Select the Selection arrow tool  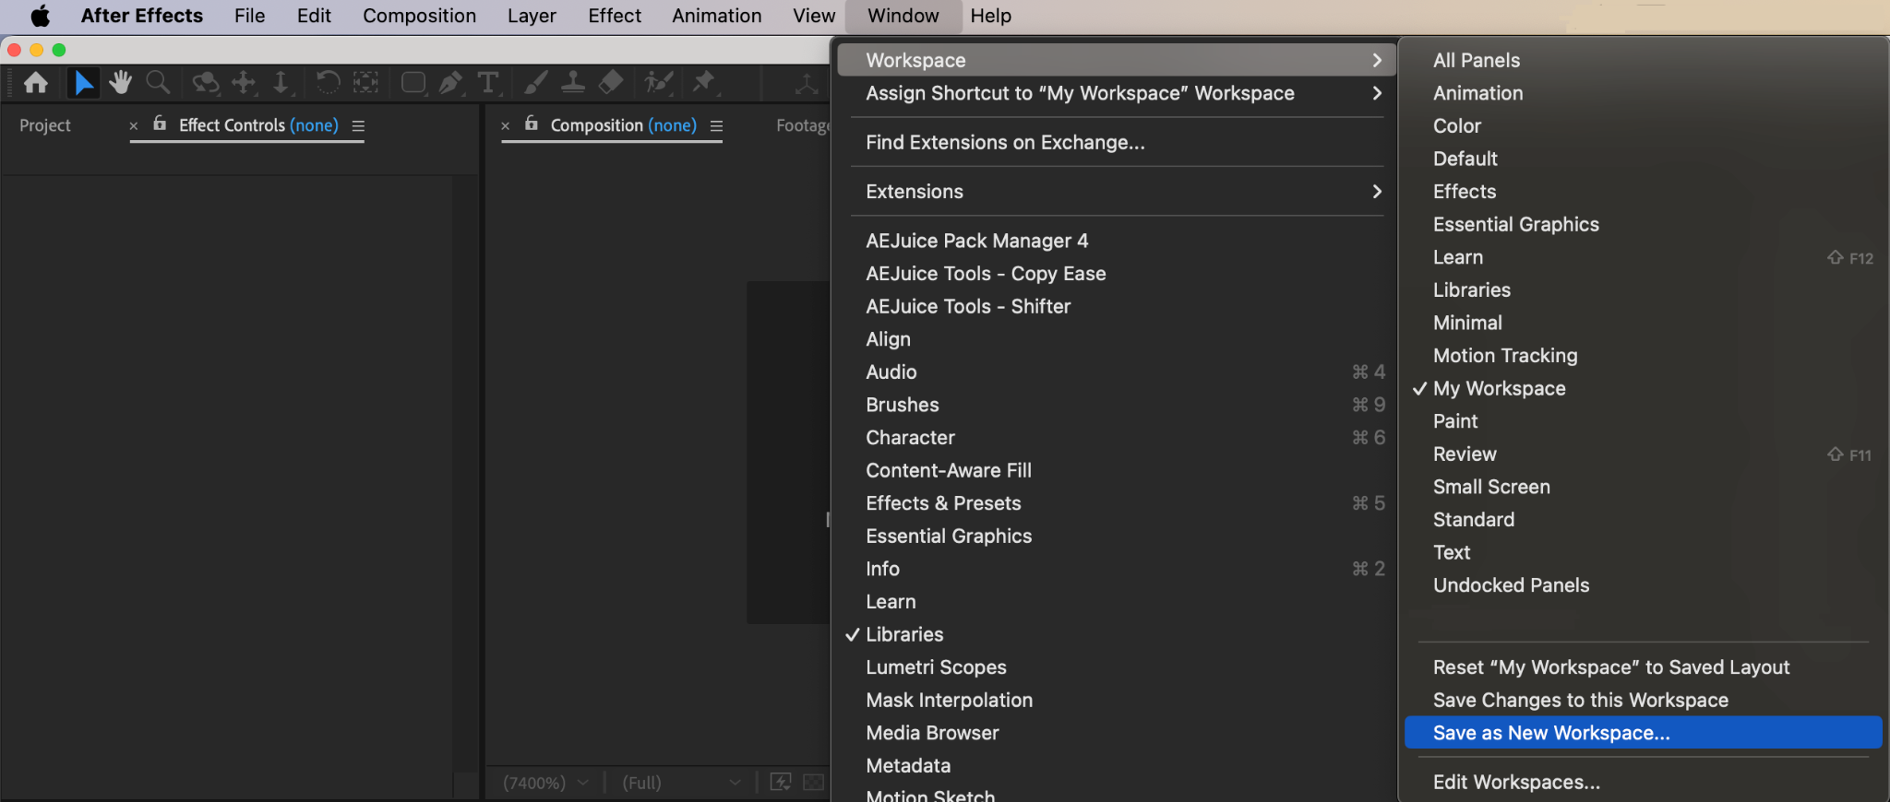pyautogui.click(x=83, y=83)
